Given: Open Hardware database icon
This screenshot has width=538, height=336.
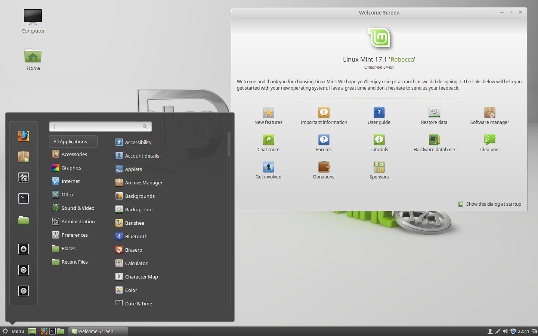Looking at the screenshot, I should click(x=434, y=140).
